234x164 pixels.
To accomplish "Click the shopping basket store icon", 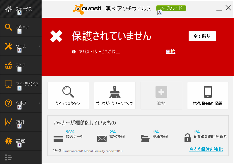I will tap(8, 65).
